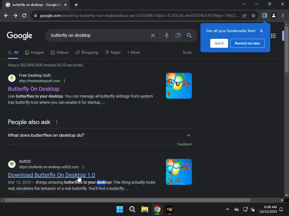Open taskbar Search
The width and height of the screenshot is (289, 216).
(x=132, y=209)
